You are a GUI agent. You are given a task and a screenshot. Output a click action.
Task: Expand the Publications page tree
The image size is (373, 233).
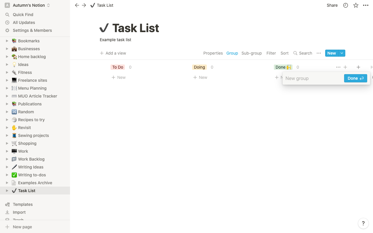pyautogui.click(x=7, y=104)
